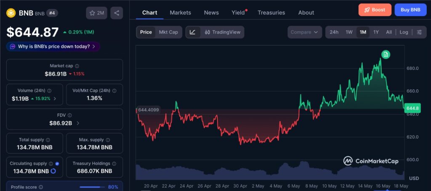This screenshot has width=431, height=191.
Task: Click the $1.19B volume value
Action: tap(20, 99)
